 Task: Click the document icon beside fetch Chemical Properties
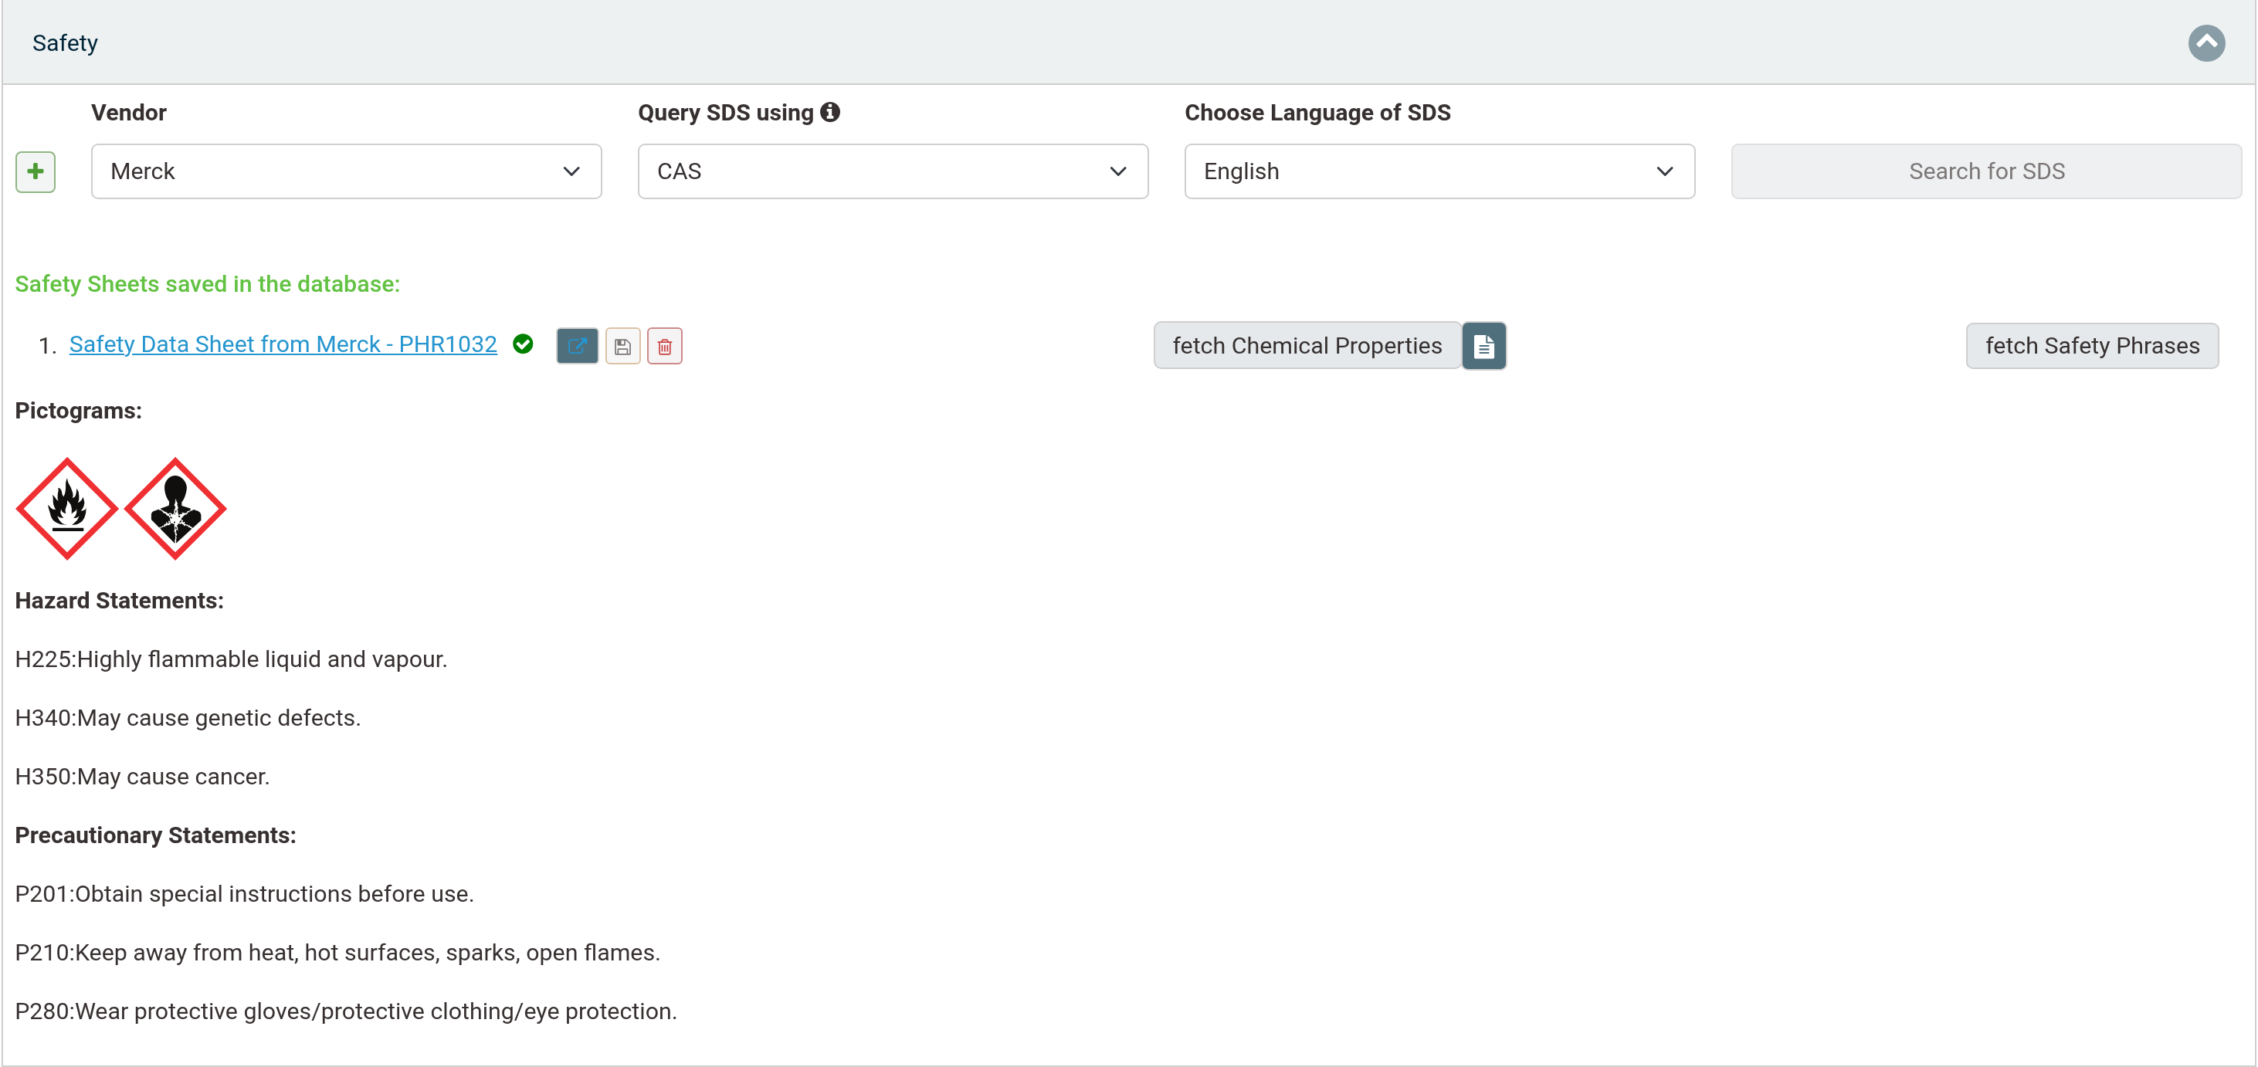point(1484,346)
